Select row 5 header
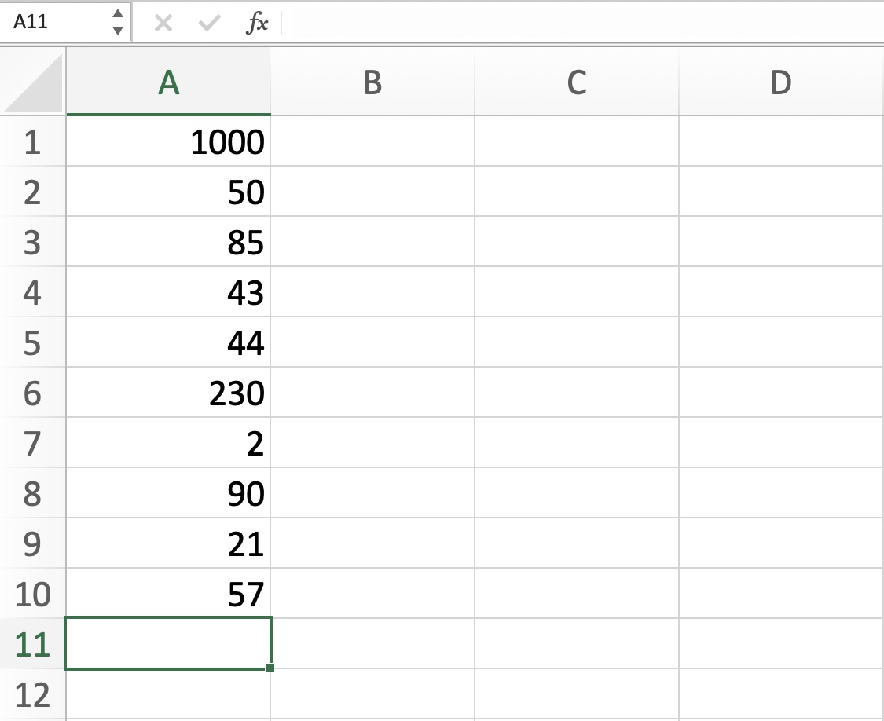The width and height of the screenshot is (884, 721). click(x=33, y=342)
